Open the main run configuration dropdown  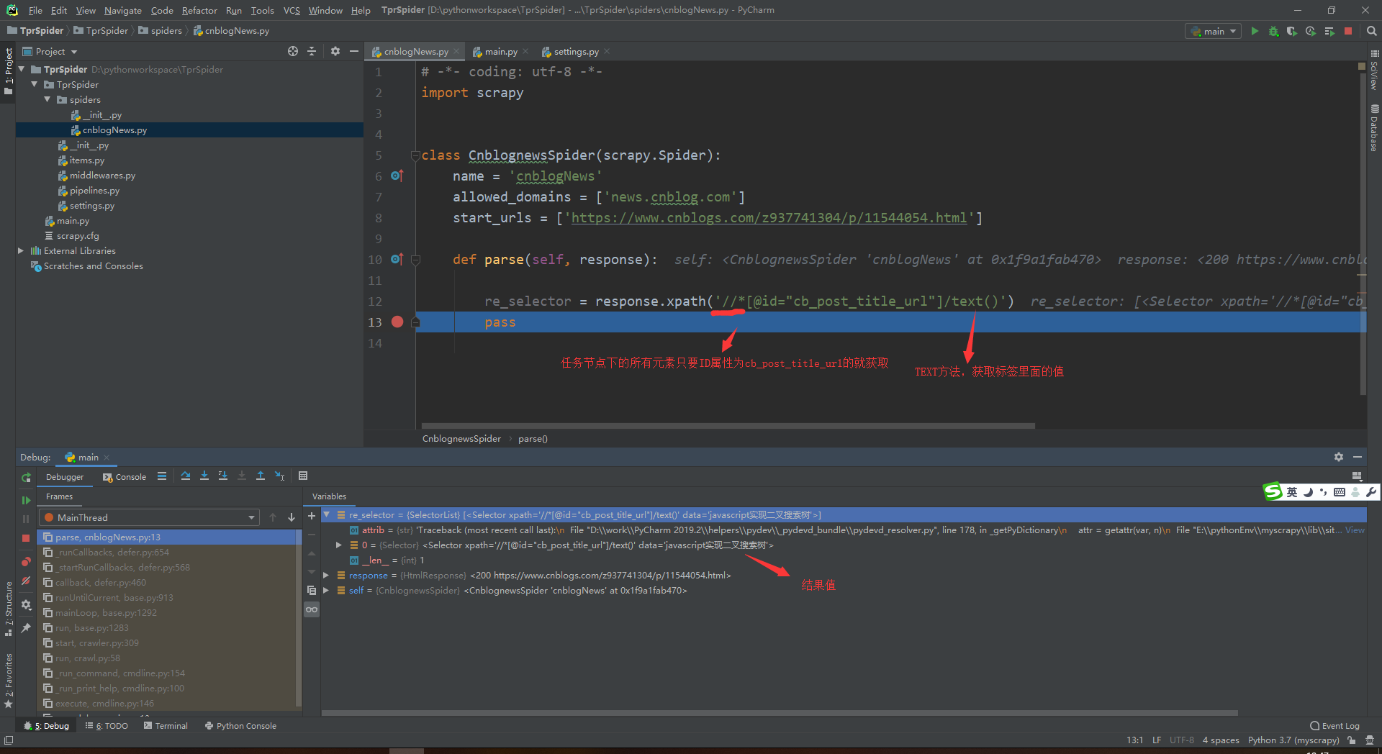click(x=1213, y=31)
